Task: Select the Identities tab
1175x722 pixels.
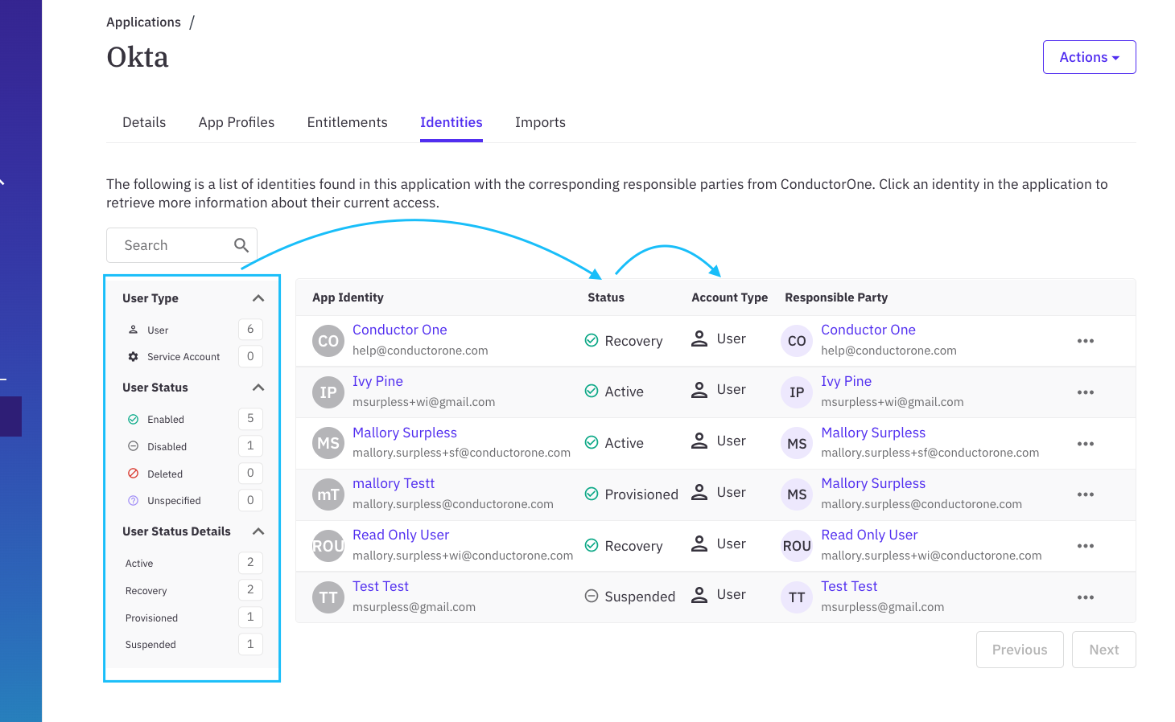Action: (x=451, y=122)
